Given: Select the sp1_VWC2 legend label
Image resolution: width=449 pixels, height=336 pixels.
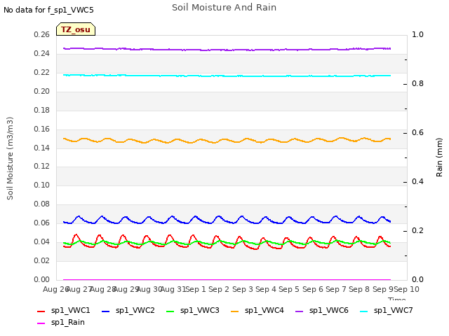Looking at the screenshot, I should pyautogui.click(x=135, y=310).
